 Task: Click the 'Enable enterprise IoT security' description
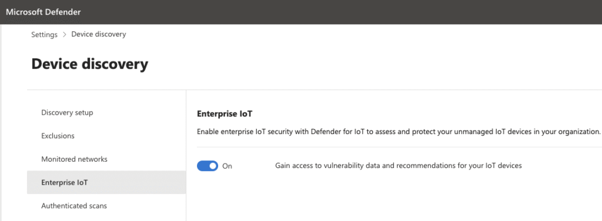[x=399, y=132]
